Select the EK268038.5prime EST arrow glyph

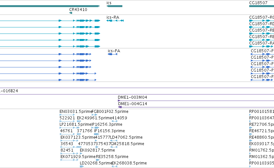[114, 166]
